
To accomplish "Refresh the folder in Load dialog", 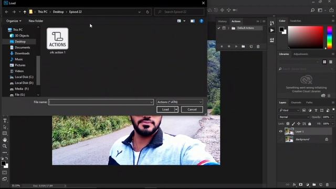I will click(148, 12).
